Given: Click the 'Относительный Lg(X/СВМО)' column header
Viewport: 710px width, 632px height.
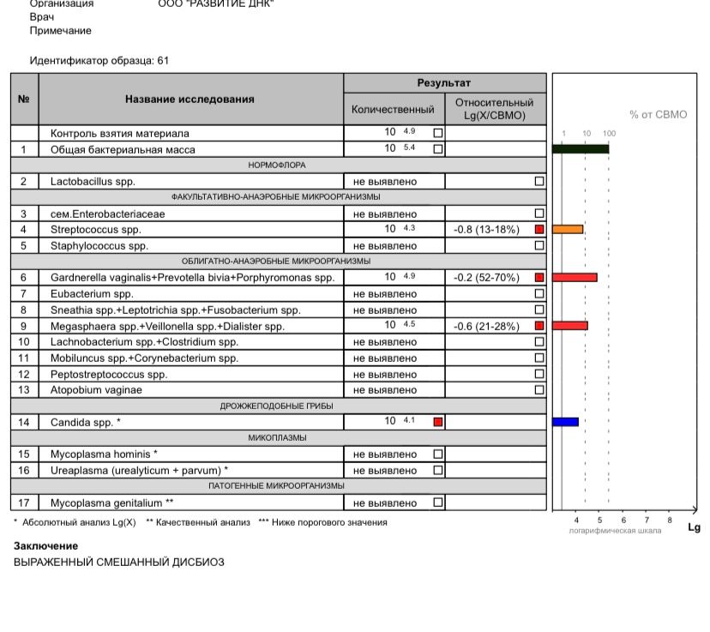Looking at the screenshot, I should pyautogui.click(x=496, y=109).
